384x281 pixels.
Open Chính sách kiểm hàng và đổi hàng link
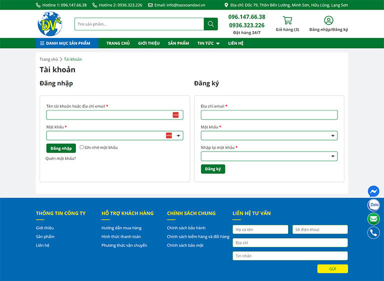(x=198, y=236)
